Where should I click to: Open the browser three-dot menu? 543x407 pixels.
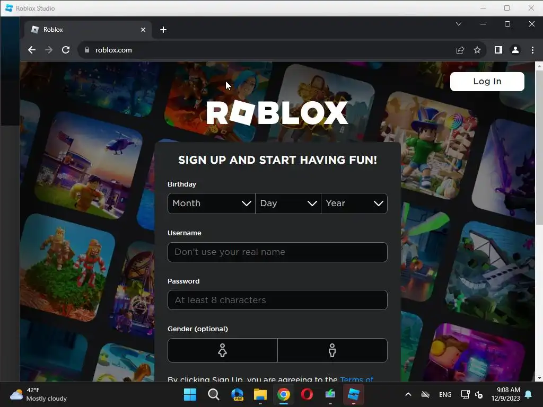[x=532, y=50]
